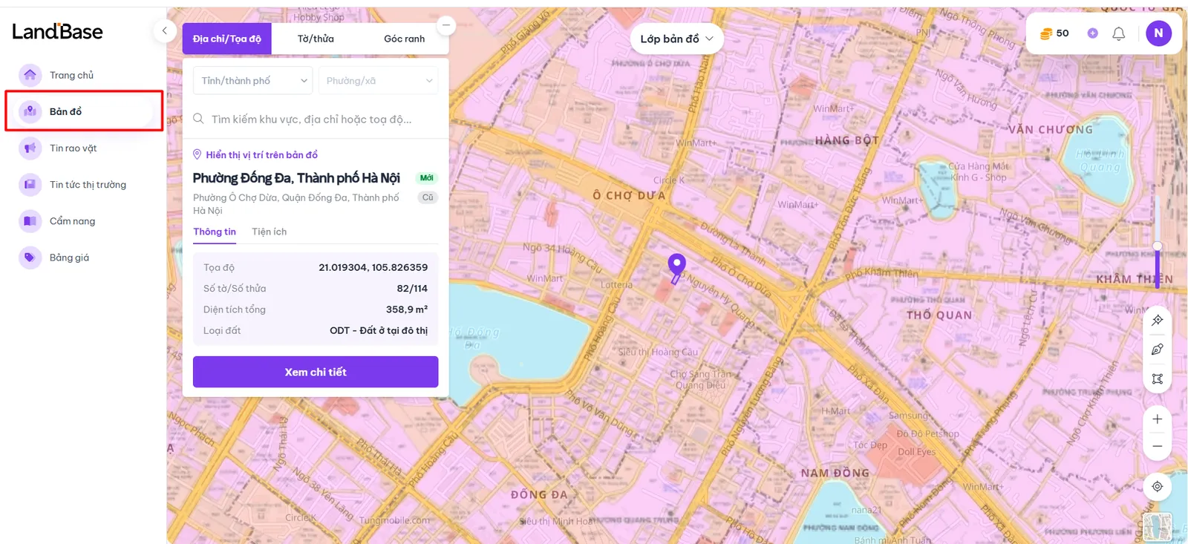This screenshot has height=544, width=1188.
Task: Switch to the Góc ranh tab
Action: [404, 39]
